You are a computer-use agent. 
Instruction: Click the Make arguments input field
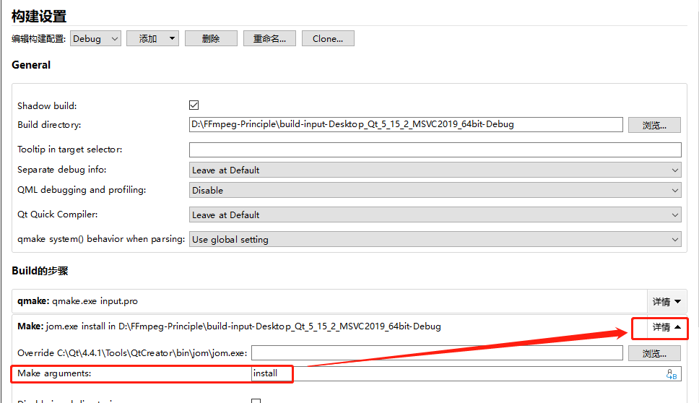(x=455, y=373)
